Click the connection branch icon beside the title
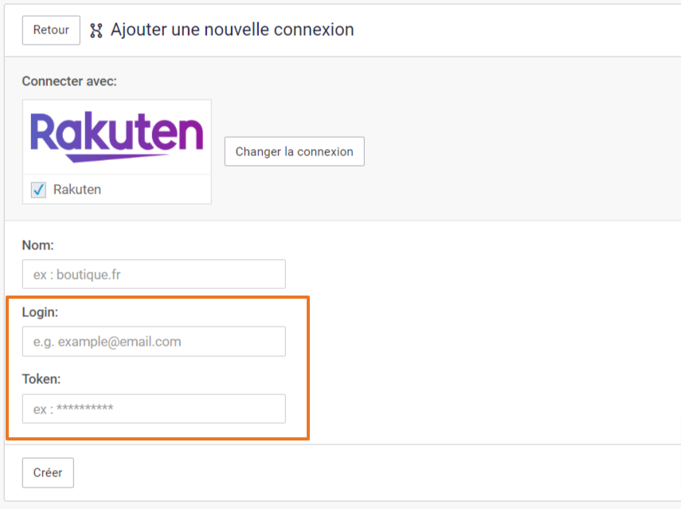681x509 pixels. pyautogui.click(x=96, y=30)
